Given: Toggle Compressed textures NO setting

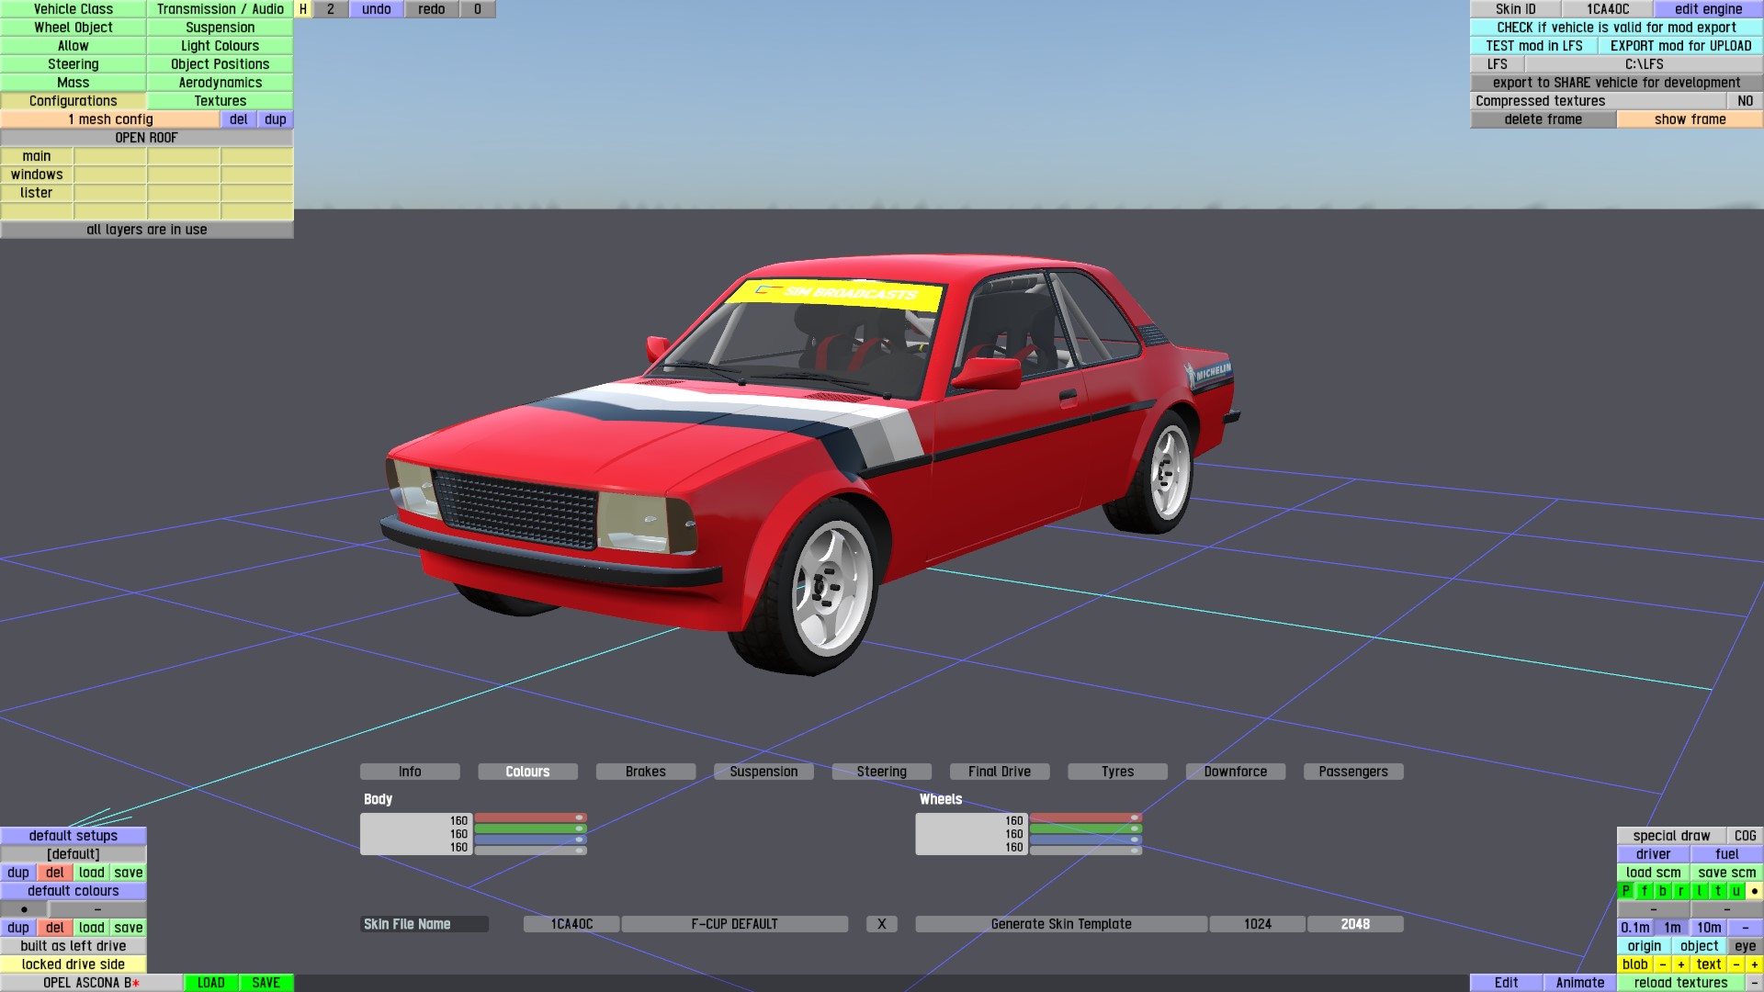Looking at the screenshot, I should tap(1745, 101).
